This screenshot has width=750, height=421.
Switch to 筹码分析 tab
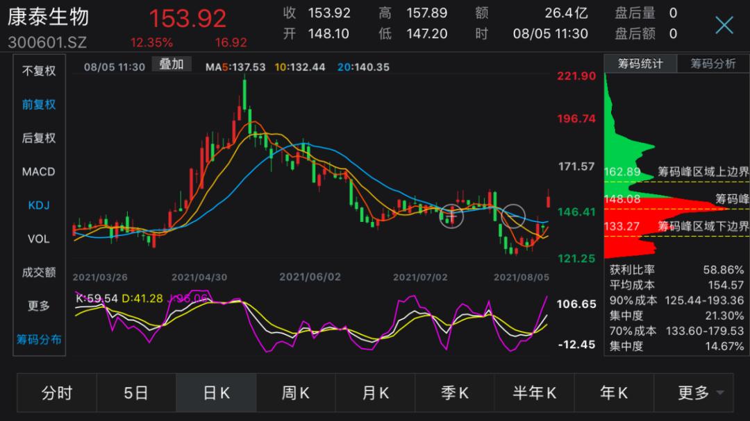[712, 64]
